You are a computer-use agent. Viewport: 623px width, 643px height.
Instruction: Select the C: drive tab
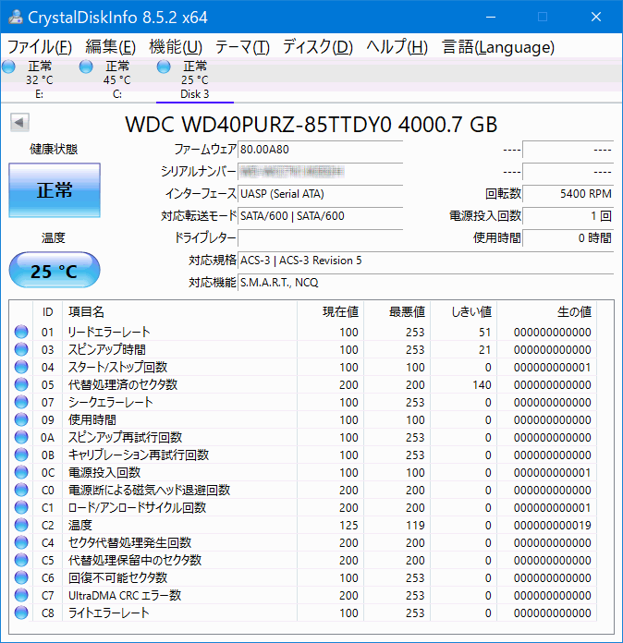(117, 80)
